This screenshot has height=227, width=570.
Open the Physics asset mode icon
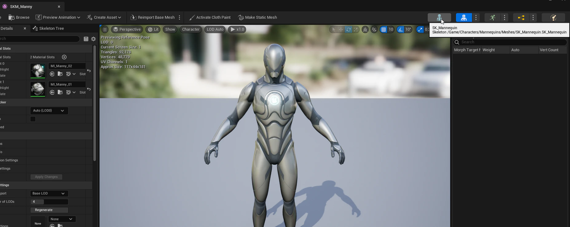[553, 17]
